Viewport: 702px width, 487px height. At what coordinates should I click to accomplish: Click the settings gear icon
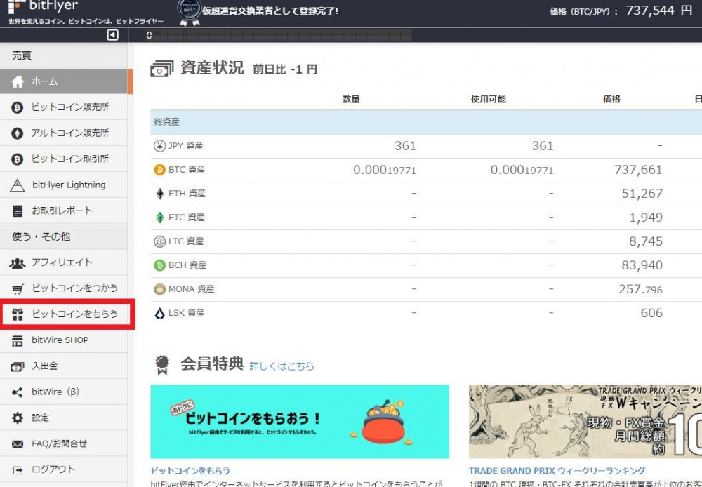18,418
